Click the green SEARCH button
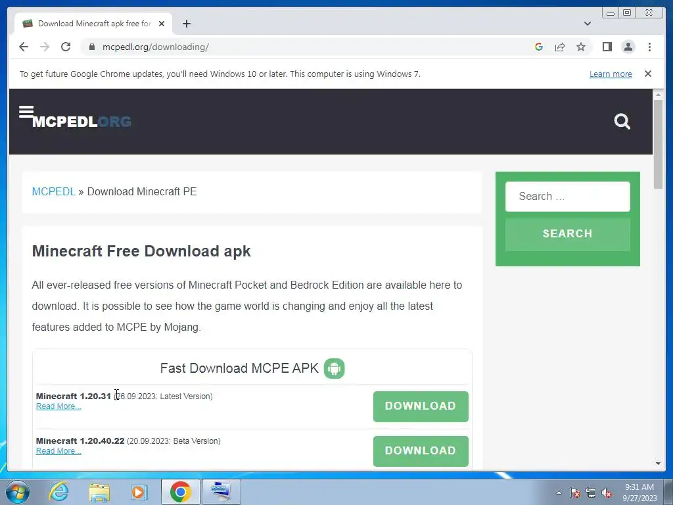 click(567, 234)
